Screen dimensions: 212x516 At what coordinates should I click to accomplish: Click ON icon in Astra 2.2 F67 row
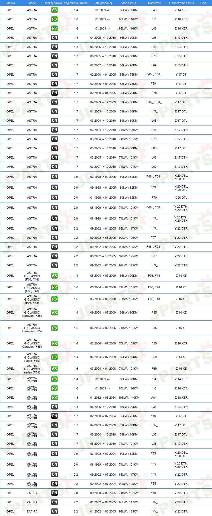click(54, 256)
